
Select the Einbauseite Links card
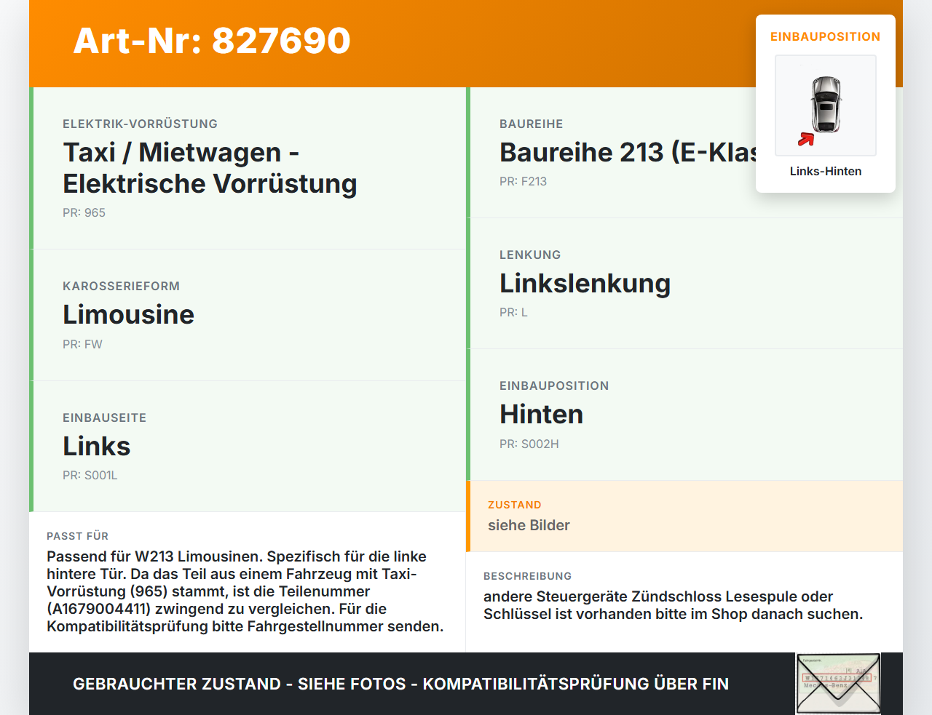point(248,447)
